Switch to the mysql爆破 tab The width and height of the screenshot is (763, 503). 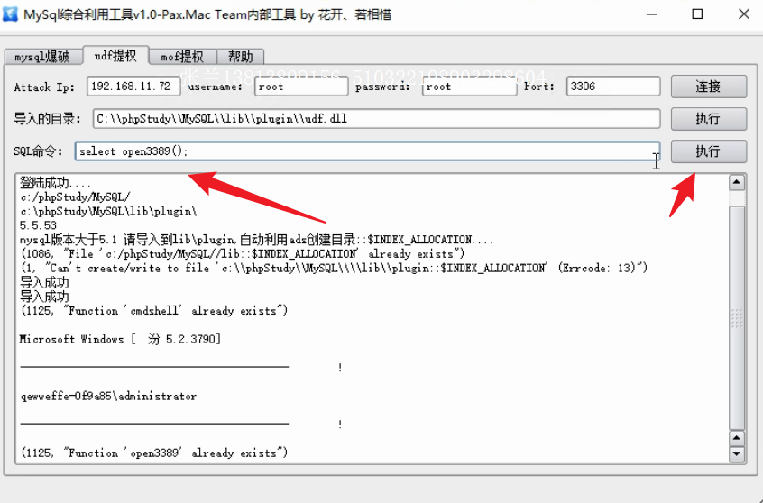(42, 57)
